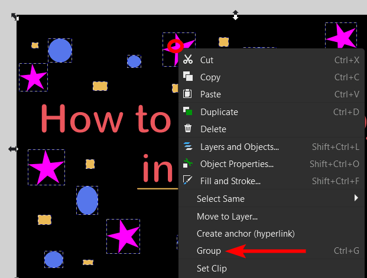The image size is (367, 278).
Task: Click the top-left corner resize handle
Action: (15, 17)
